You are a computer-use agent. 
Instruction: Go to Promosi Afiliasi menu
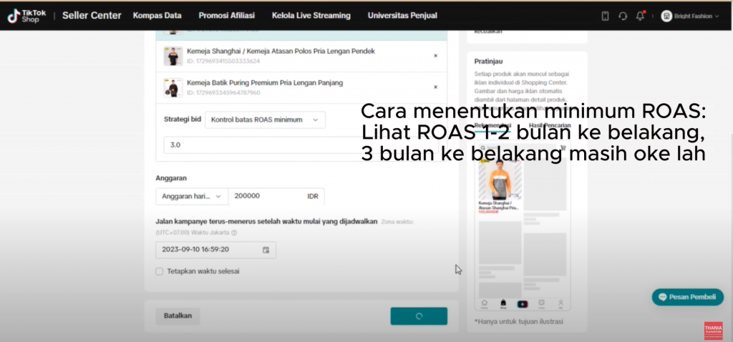pos(226,16)
